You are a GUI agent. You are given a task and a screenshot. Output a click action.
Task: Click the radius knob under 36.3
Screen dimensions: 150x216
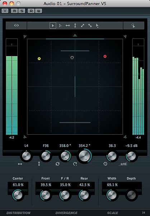coord(112,156)
